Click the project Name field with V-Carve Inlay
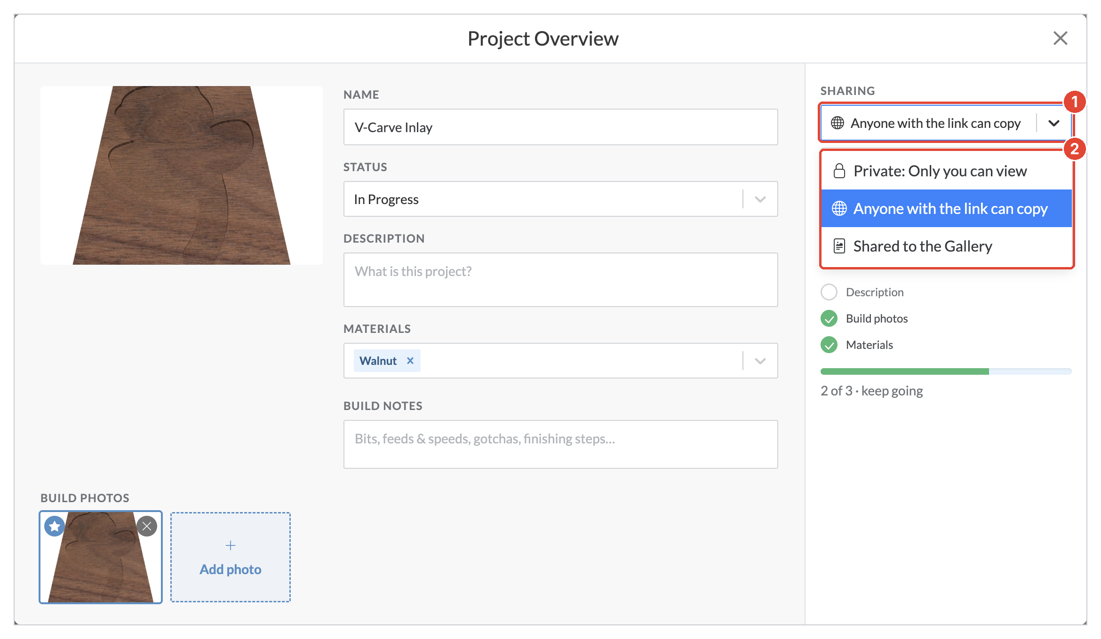This screenshot has height=639, width=1101. tap(560, 127)
